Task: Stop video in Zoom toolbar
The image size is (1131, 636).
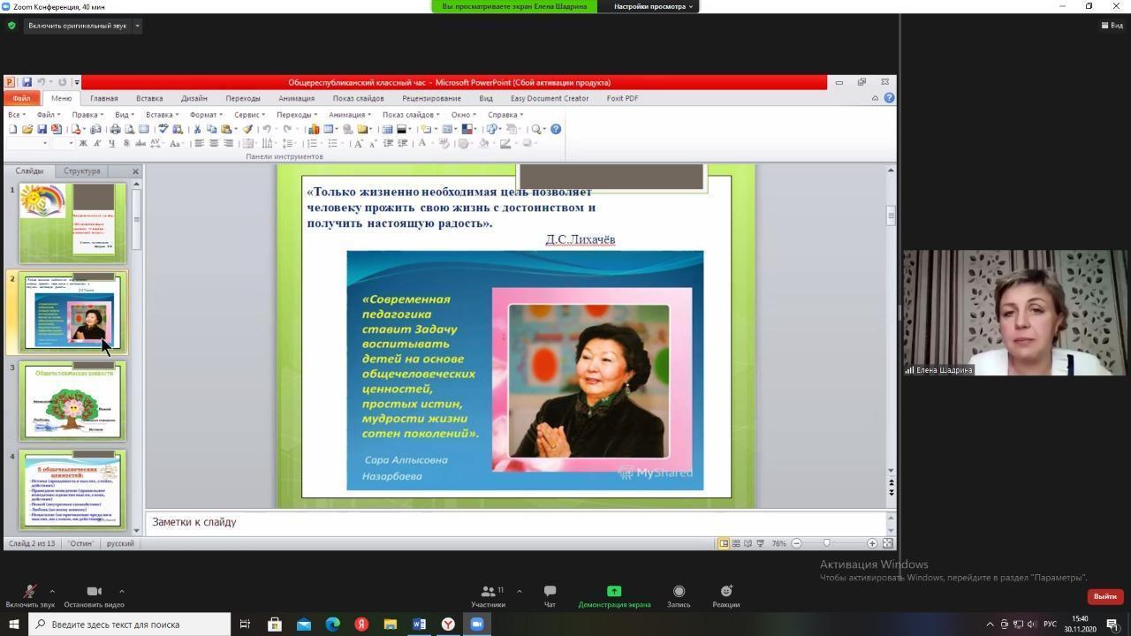Action: [x=94, y=592]
